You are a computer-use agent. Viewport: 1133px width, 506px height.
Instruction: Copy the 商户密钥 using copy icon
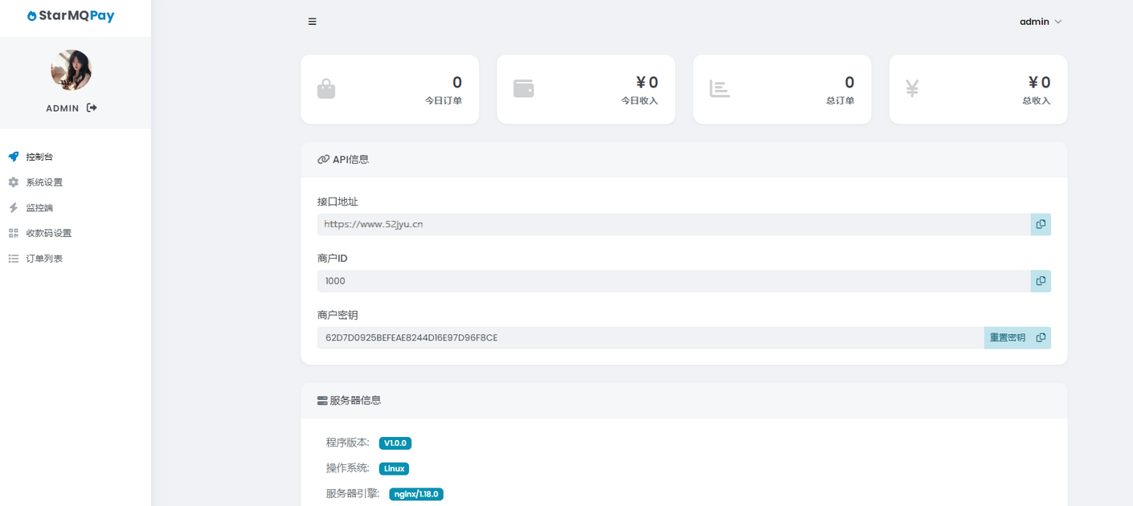coord(1041,338)
